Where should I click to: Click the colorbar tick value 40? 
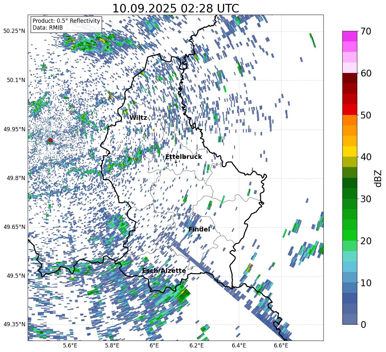(x=365, y=157)
